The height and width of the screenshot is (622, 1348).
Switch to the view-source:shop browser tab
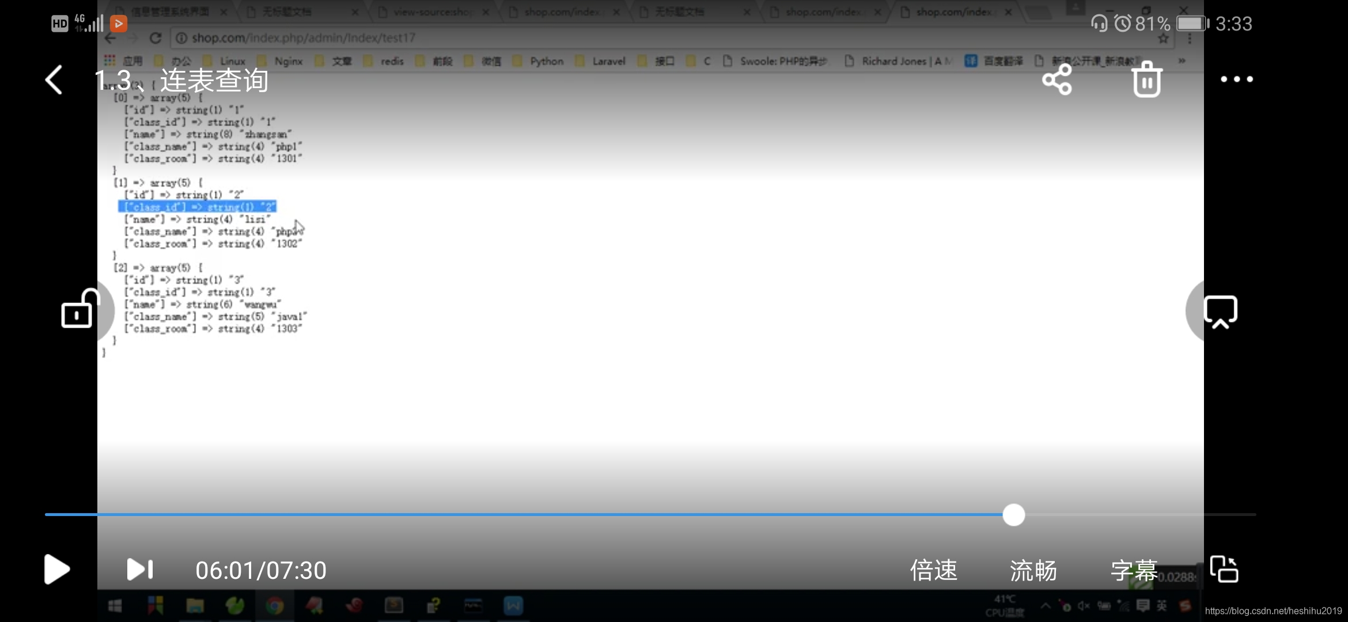[x=432, y=12]
